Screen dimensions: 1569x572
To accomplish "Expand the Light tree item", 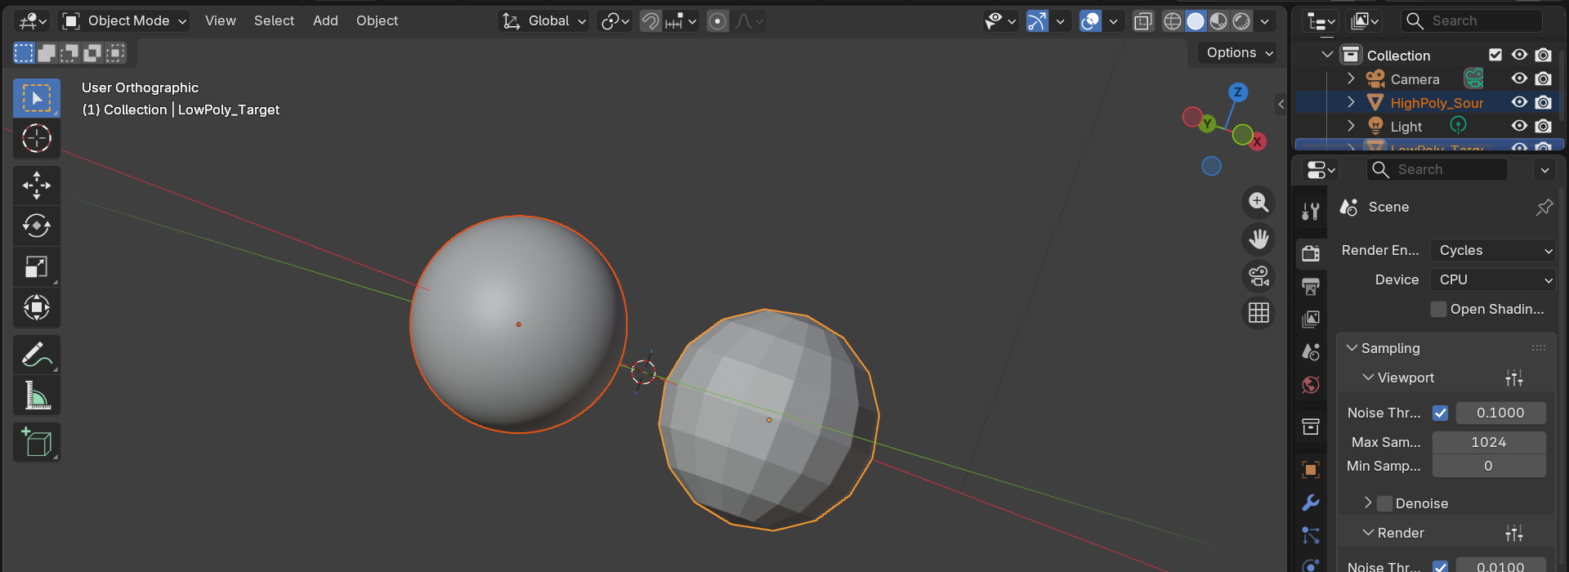I will (x=1351, y=126).
